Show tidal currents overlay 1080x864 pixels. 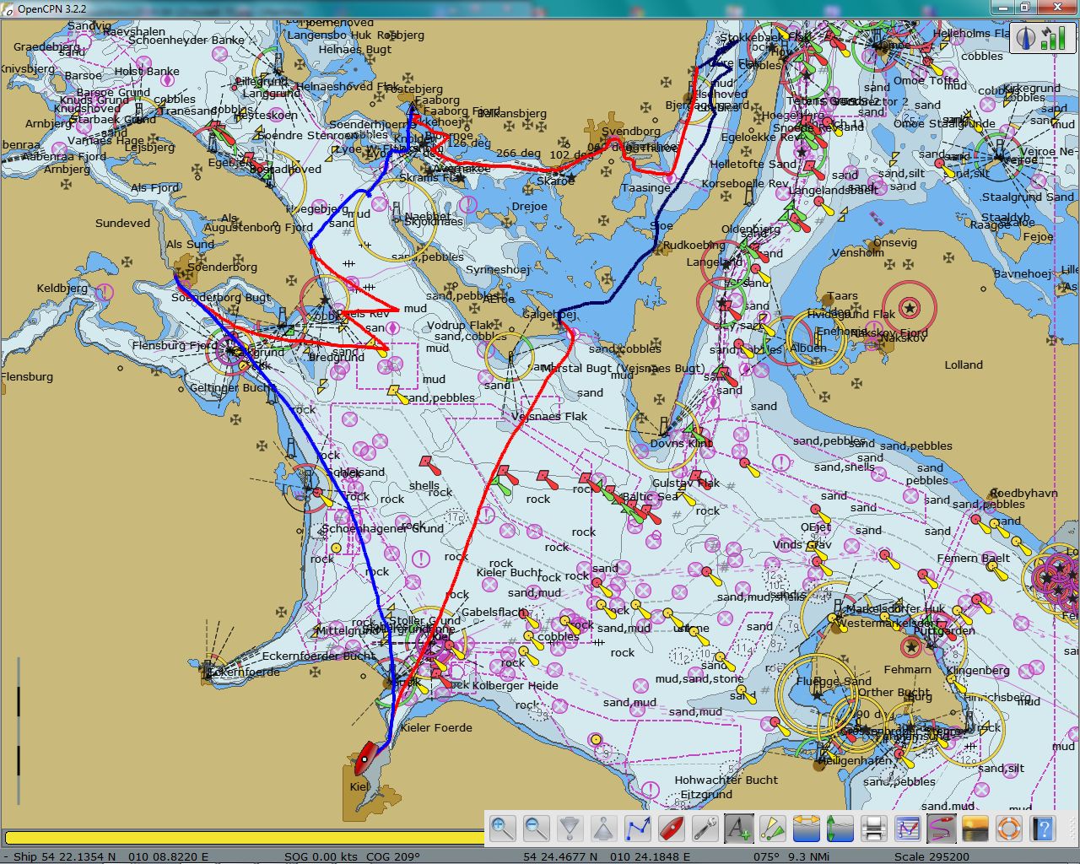[x=807, y=829]
